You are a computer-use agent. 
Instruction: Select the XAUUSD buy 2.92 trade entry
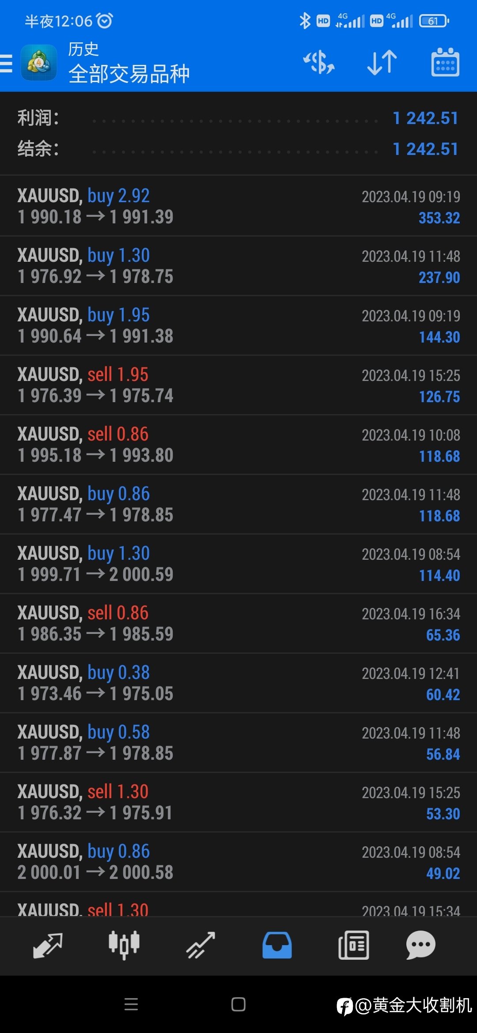[238, 206]
